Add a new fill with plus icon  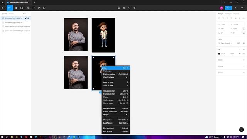click(x=244, y=49)
